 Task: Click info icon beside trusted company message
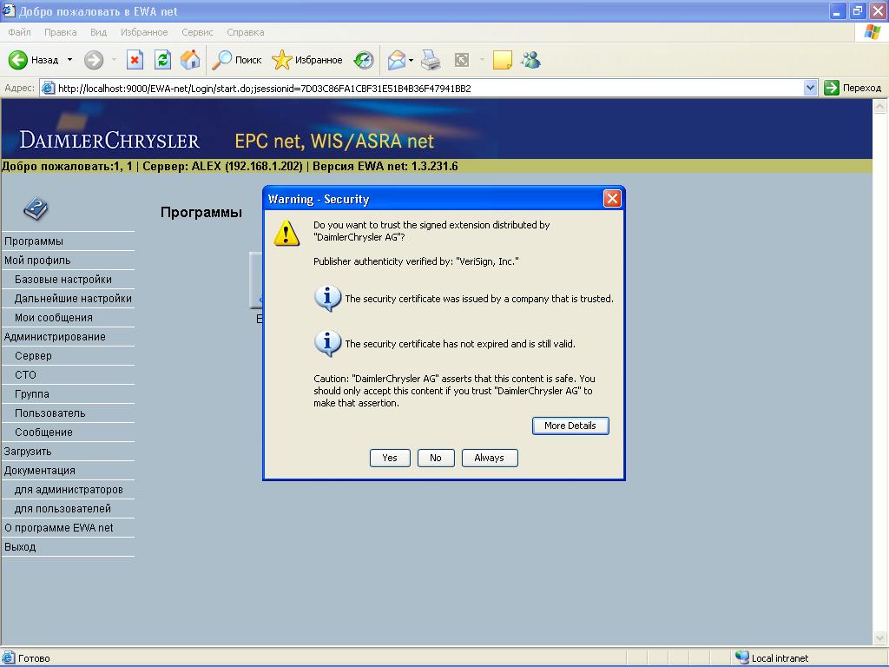[x=327, y=299]
